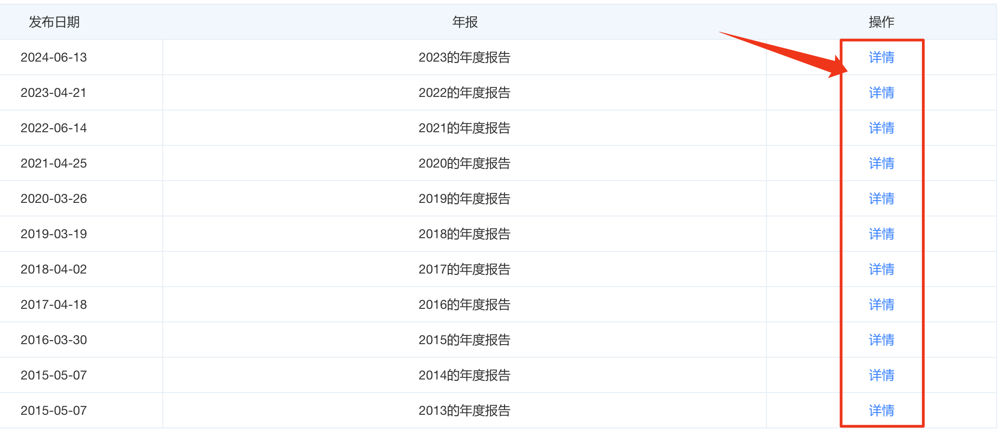View 详情 of the 2020的年度报告 row
Screen dimensions: 999x432
click(x=881, y=163)
